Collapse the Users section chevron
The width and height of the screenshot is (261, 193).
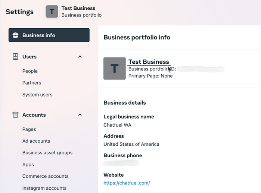[80, 57]
